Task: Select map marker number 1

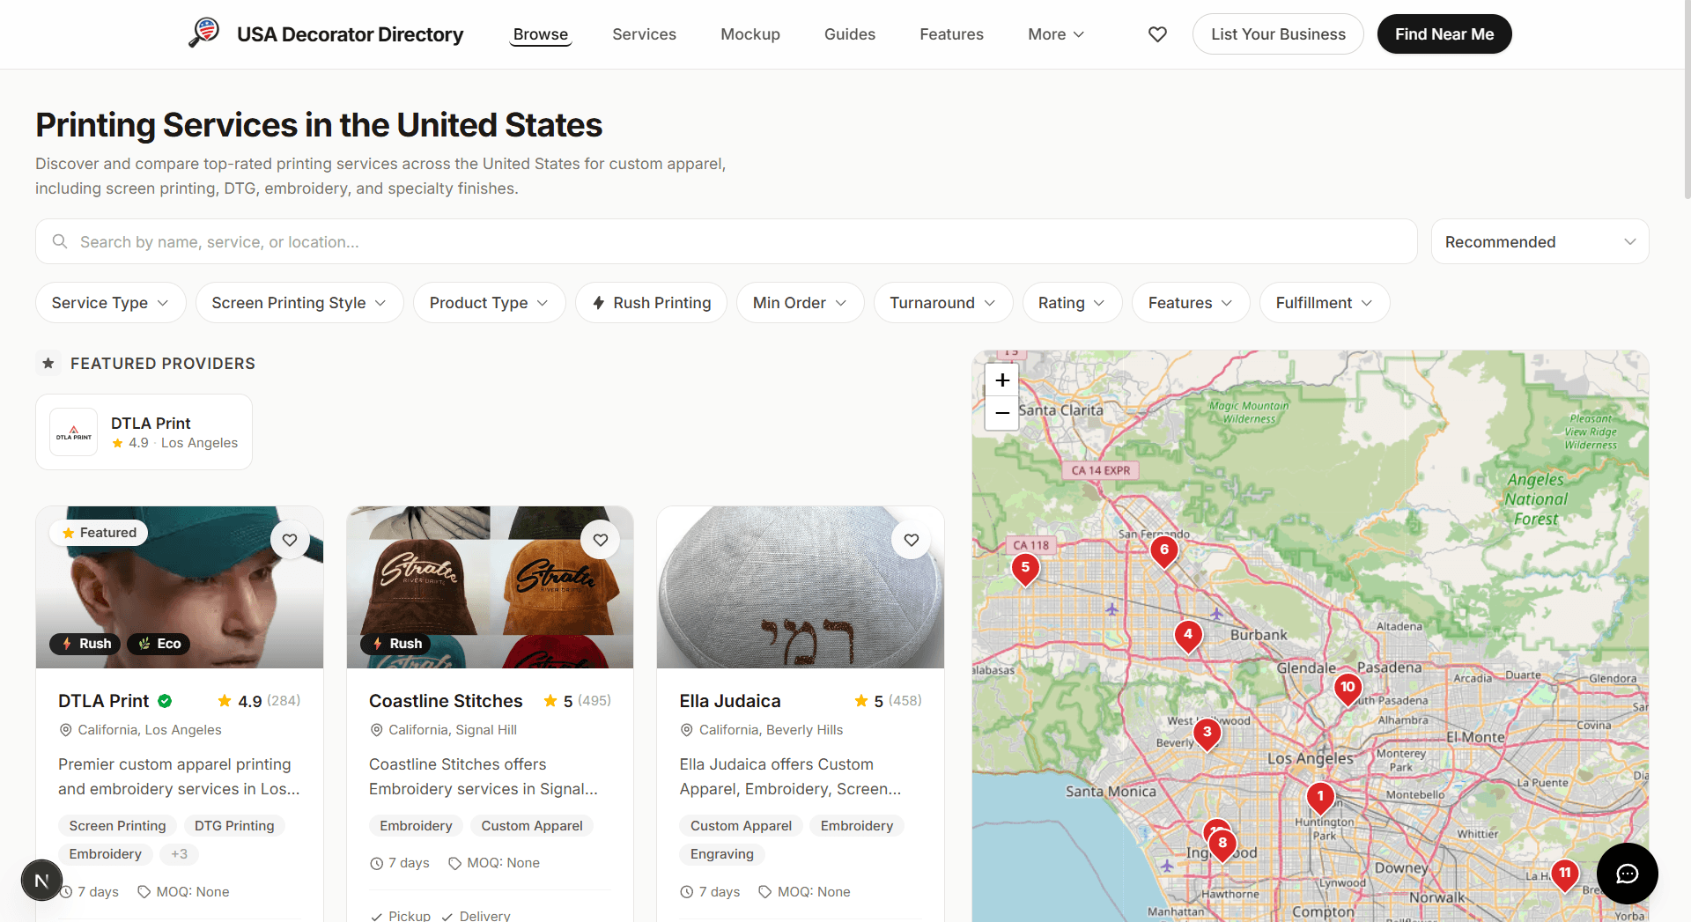Action: [1320, 797]
